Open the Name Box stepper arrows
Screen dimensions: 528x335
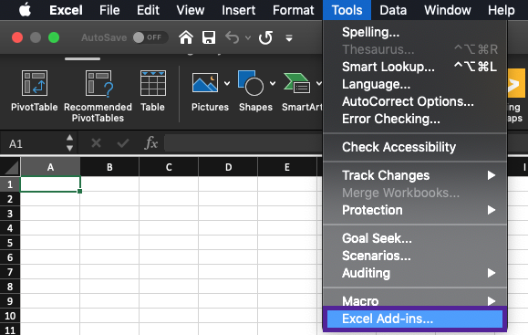click(69, 143)
